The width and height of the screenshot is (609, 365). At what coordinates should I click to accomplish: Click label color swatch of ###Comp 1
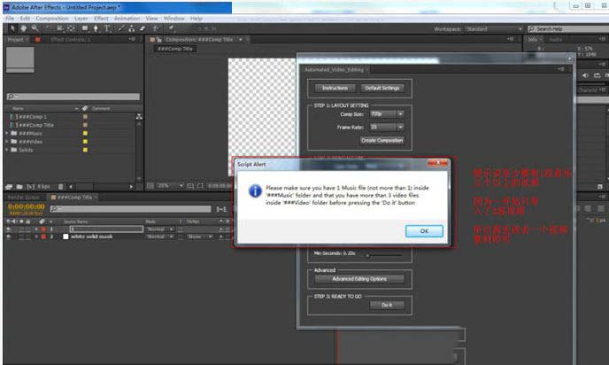coord(85,117)
